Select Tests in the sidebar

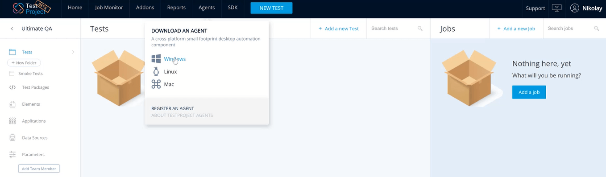pos(27,52)
